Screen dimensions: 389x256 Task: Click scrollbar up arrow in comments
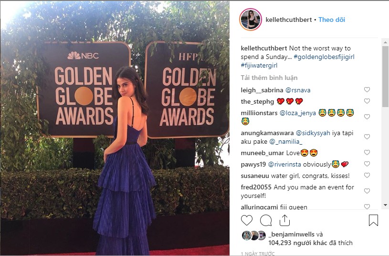click(x=385, y=42)
